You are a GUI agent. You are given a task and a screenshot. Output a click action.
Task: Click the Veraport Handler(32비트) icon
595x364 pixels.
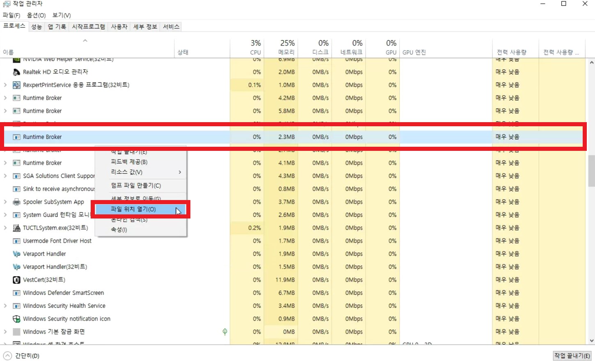pos(16,267)
